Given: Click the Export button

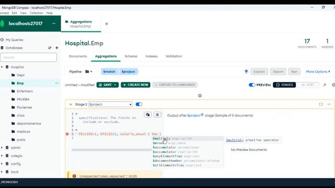Looking at the screenshot, I should point(278,72).
